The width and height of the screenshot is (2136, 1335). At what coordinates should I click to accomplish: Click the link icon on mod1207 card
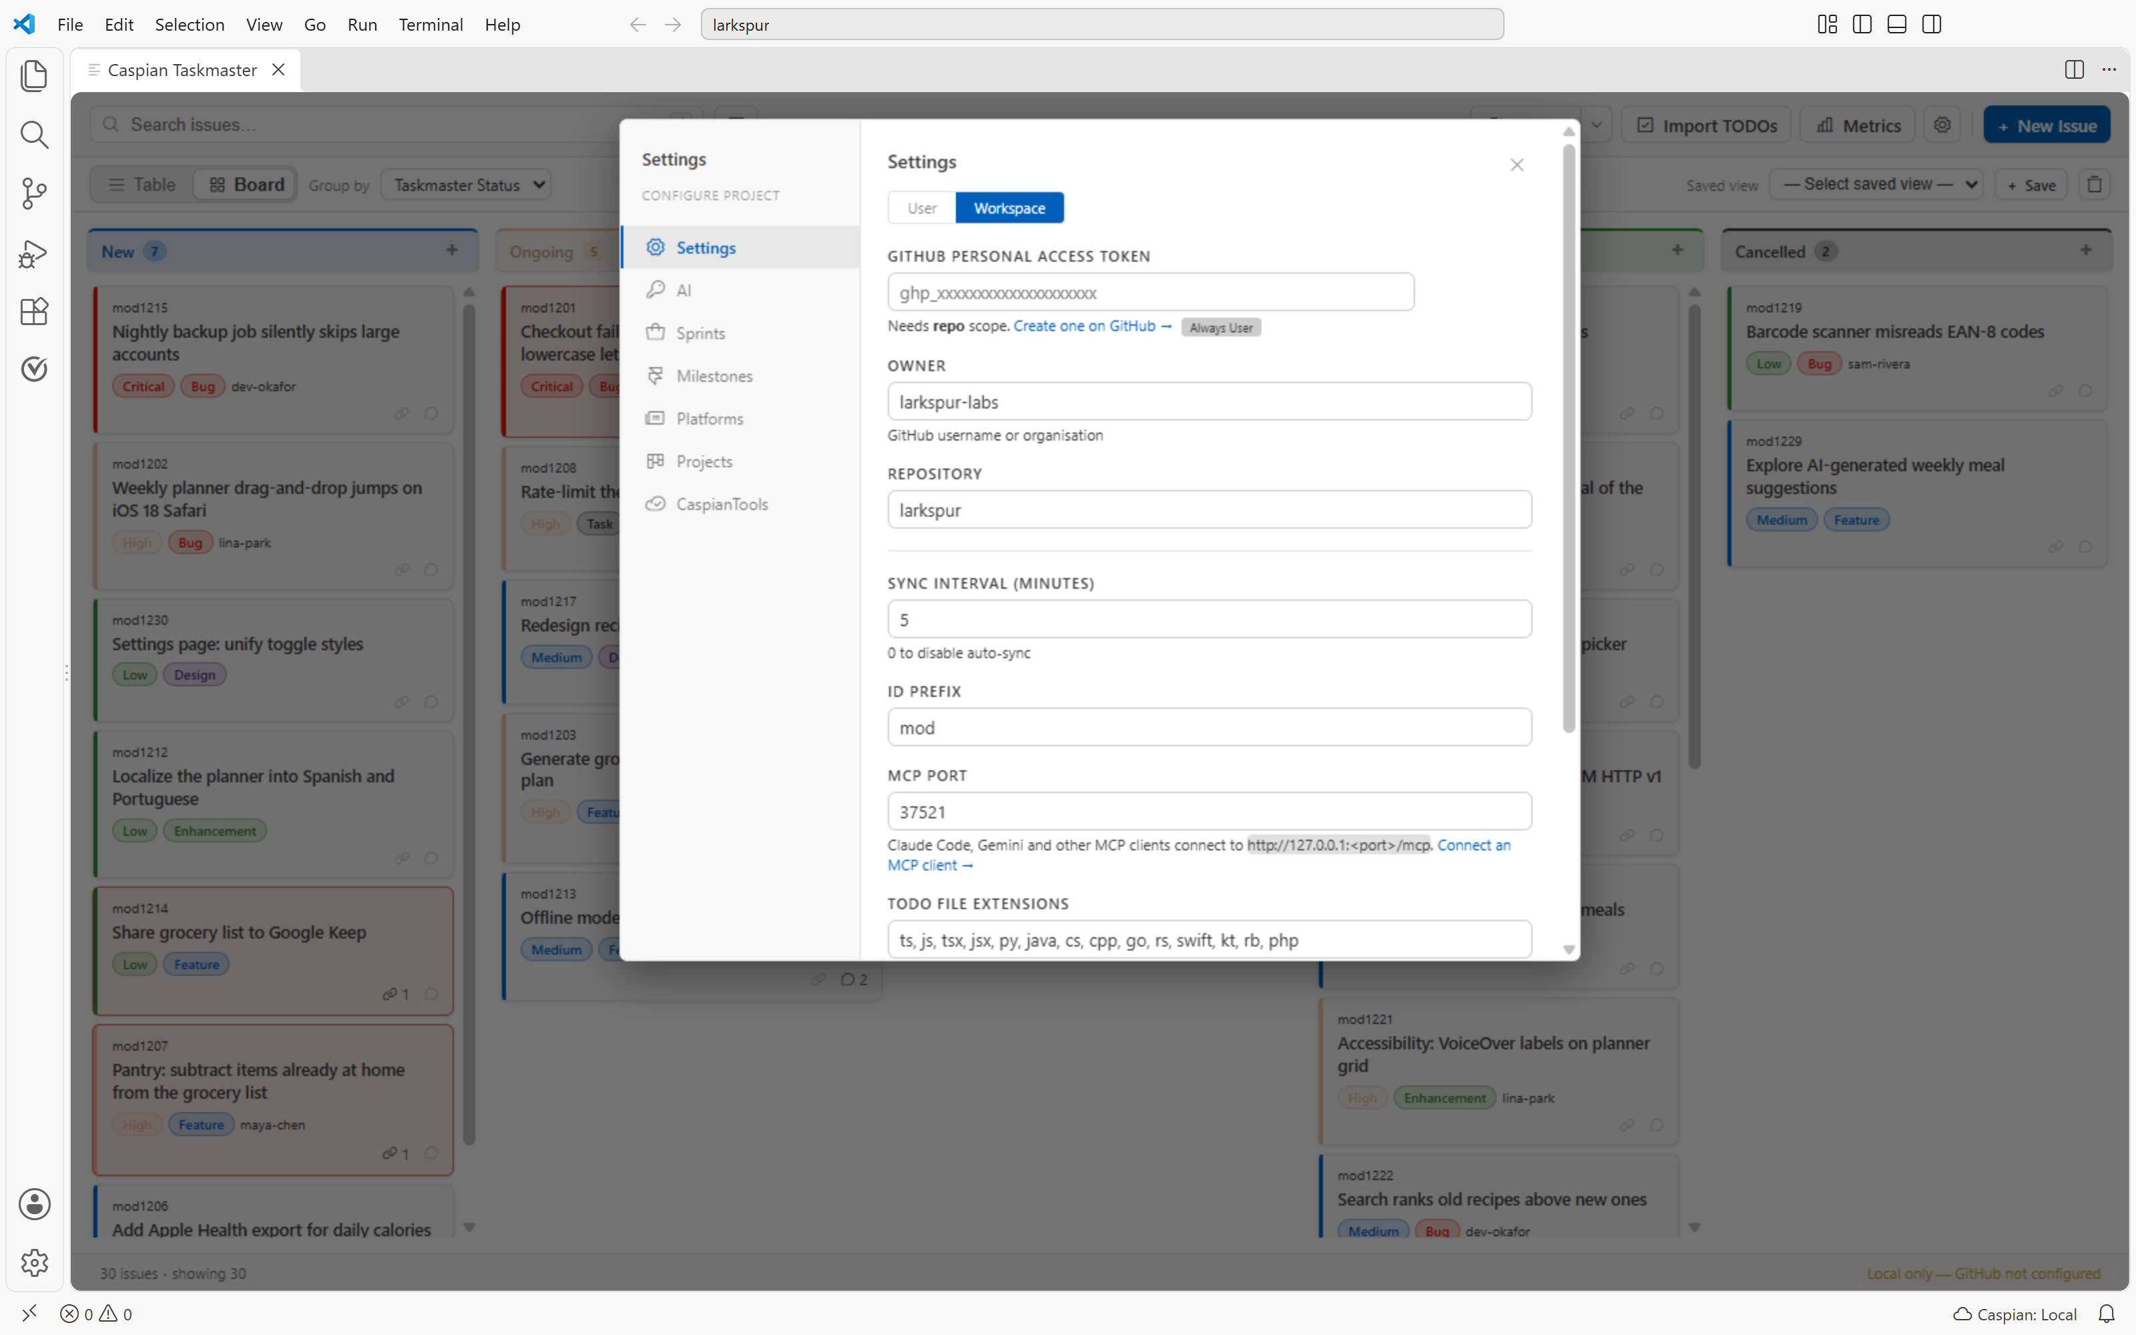point(389,1153)
